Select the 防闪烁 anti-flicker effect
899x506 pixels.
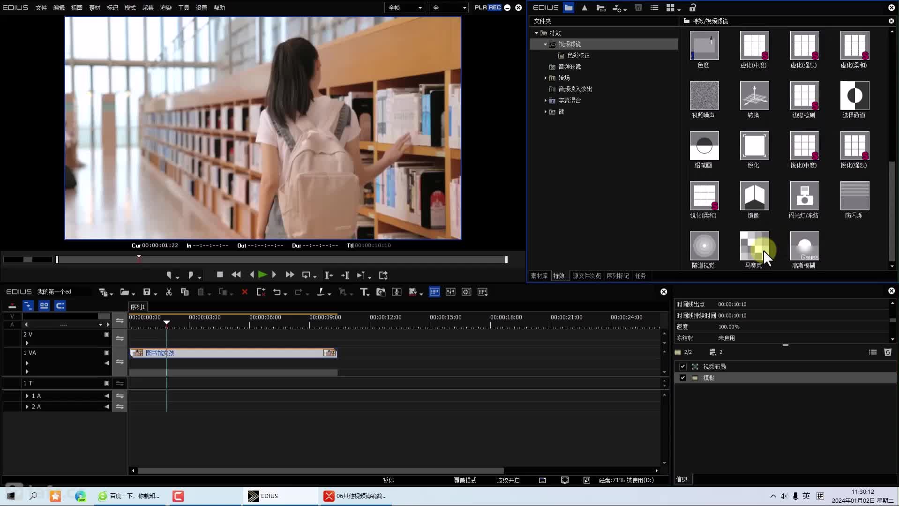(x=854, y=195)
